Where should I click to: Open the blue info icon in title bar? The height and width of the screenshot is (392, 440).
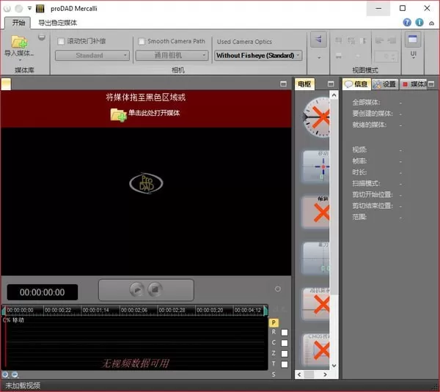point(419,23)
